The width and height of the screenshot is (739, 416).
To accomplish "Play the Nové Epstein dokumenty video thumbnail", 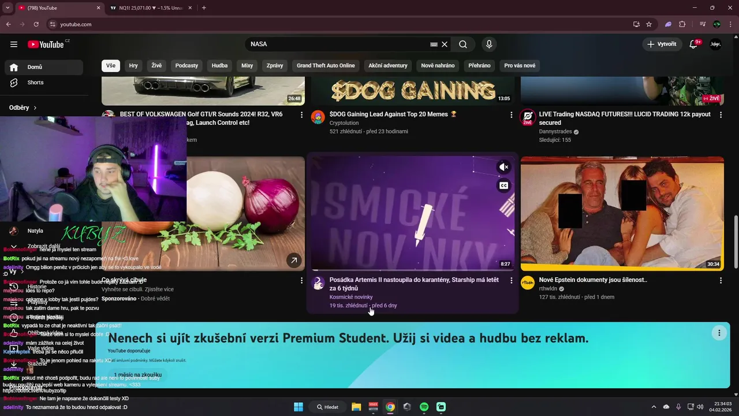I will pyautogui.click(x=622, y=213).
